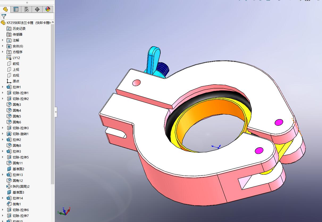
Task: Select the 圆角8 fillet feature
Action: 14,145
